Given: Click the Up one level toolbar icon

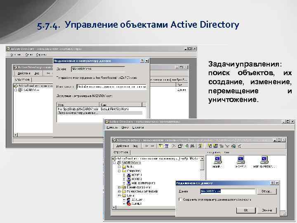Looking at the screenshot, I should tap(160, 146).
